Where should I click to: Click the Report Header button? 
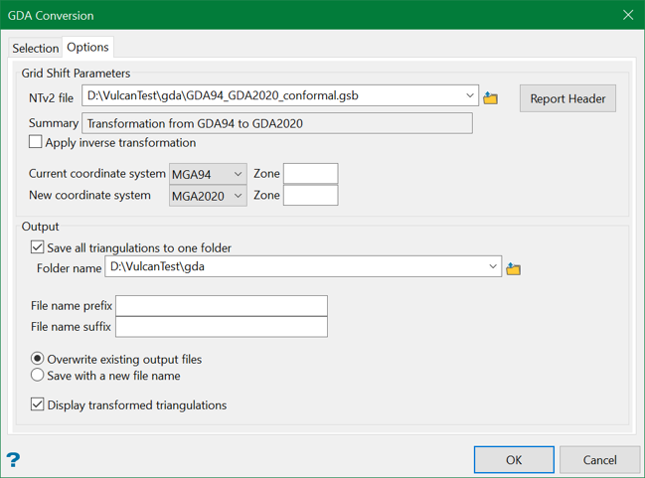567,98
